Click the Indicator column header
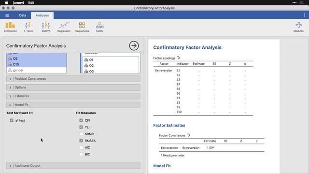Image resolution: width=309 pixels, height=174 pixels. (183, 64)
